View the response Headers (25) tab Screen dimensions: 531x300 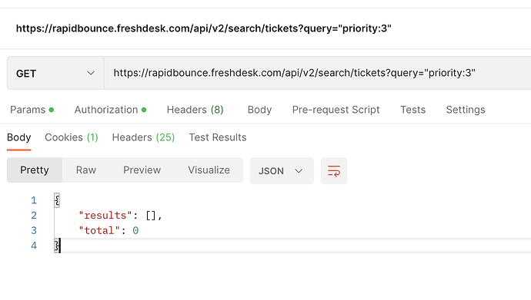click(143, 137)
